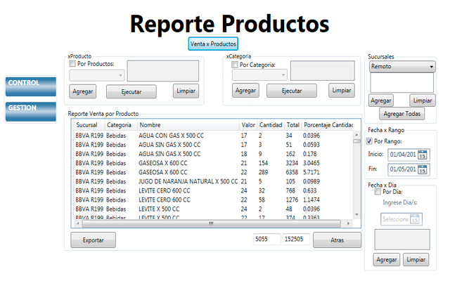Image resolution: width=450 pixels, height=281 pixels.
Task: Click Agregar in the Sucursales group
Action: (381, 100)
